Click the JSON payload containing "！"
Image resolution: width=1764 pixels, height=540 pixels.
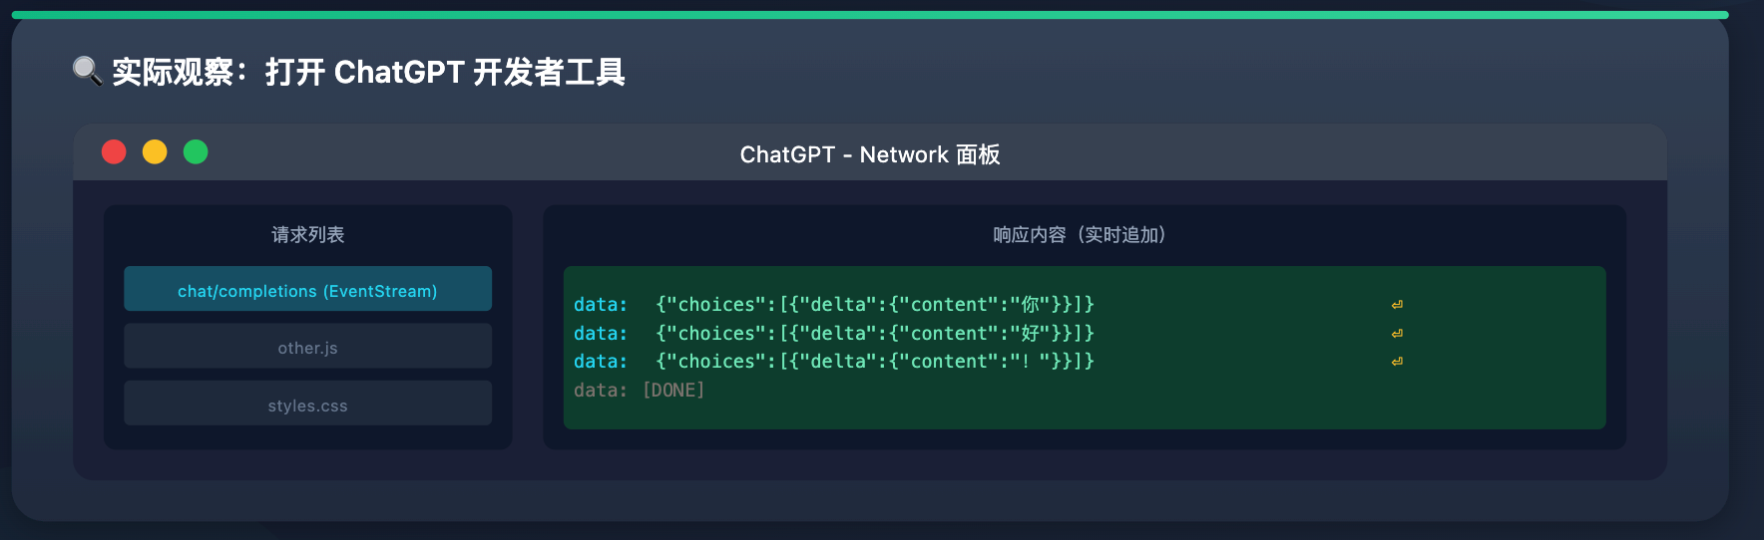tap(875, 362)
